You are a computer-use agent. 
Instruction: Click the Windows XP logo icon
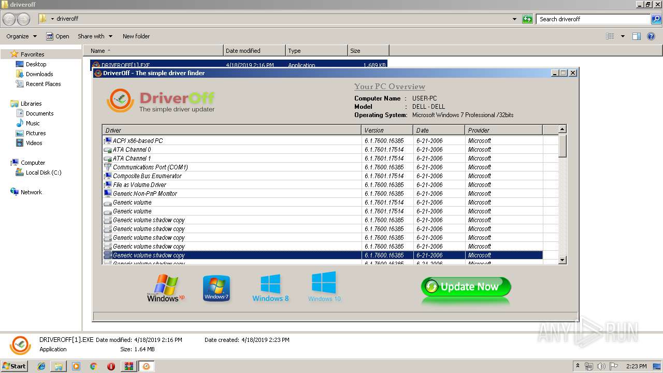166,288
